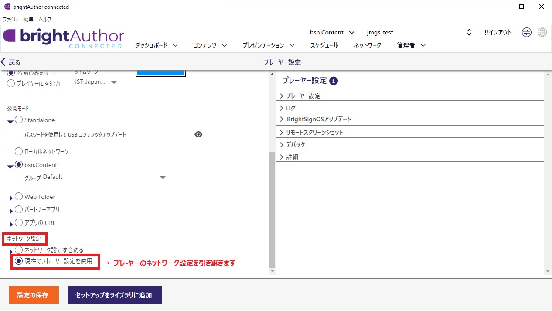This screenshot has width=552, height=311.
Task: Open the プレゼンテーション navigation menu
Action: click(269, 45)
